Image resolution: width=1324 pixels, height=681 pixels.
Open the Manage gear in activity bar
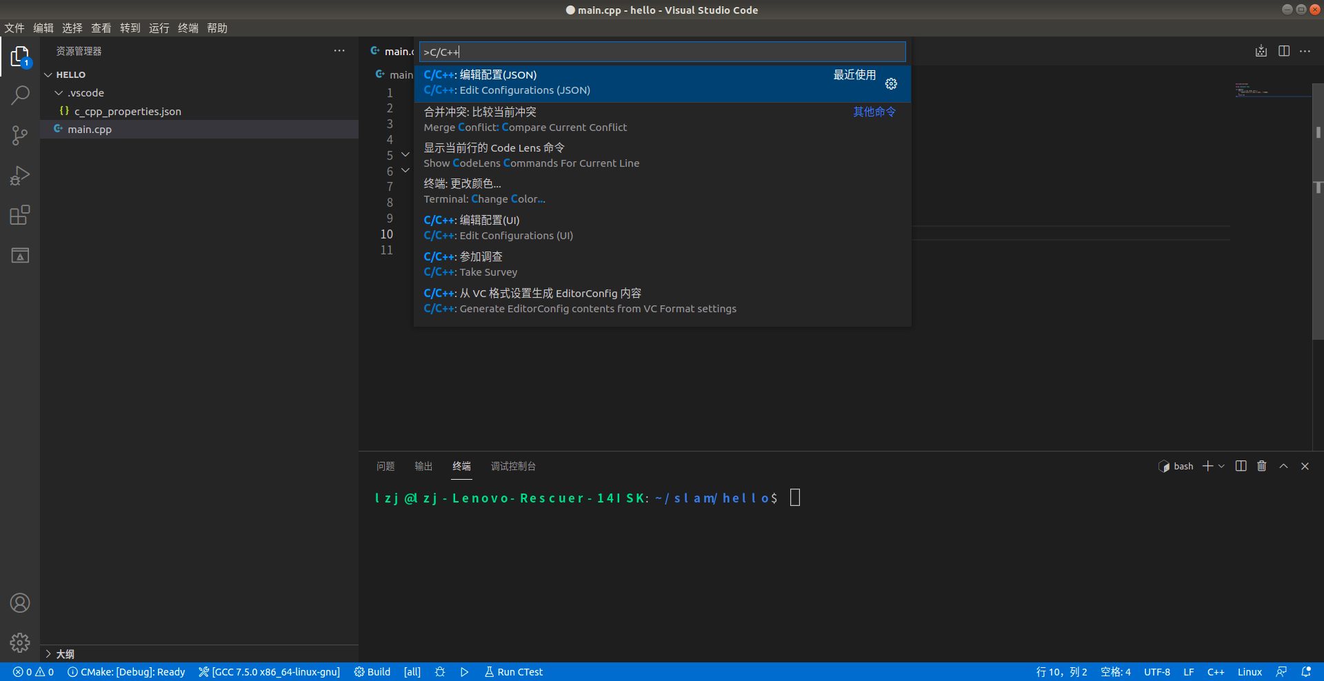[x=20, y=643]
